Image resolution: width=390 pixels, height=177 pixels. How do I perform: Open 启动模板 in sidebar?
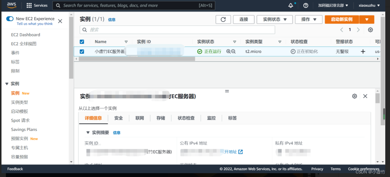pos(19,112)
